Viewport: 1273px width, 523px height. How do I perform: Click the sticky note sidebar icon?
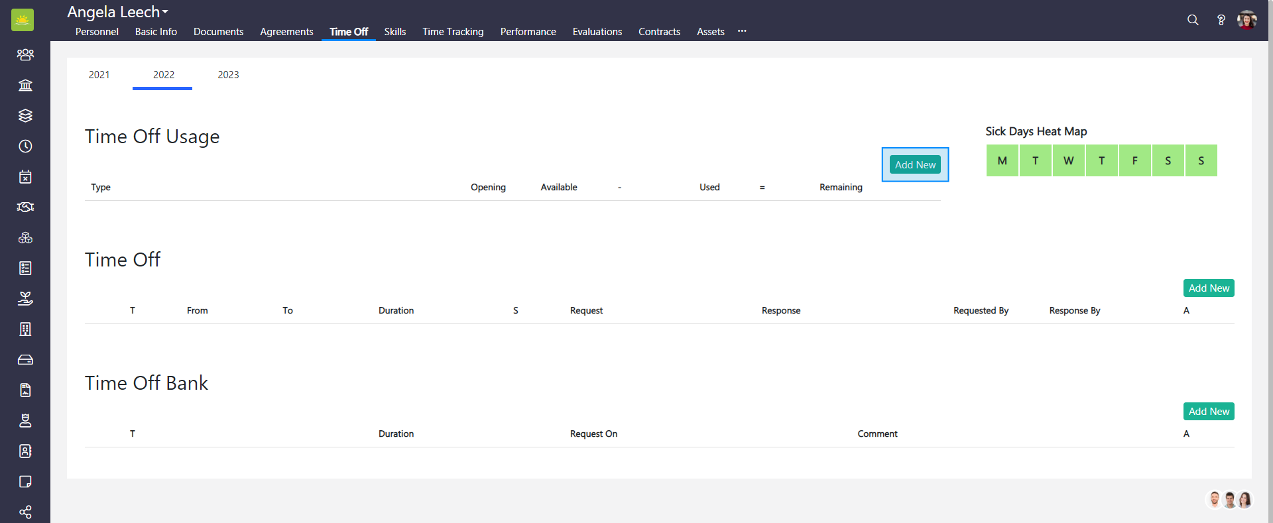(x=25, y=481)
